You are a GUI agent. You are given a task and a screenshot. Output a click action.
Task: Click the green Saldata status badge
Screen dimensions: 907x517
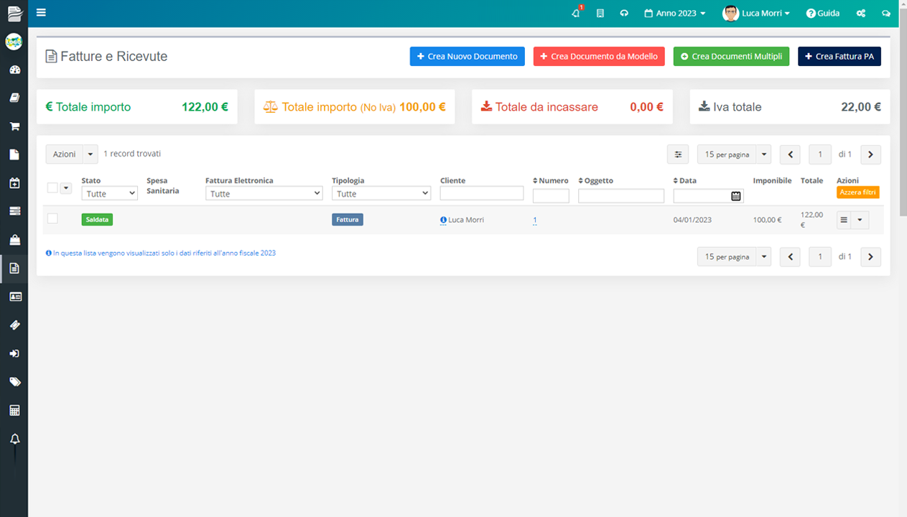pos(97,220)
